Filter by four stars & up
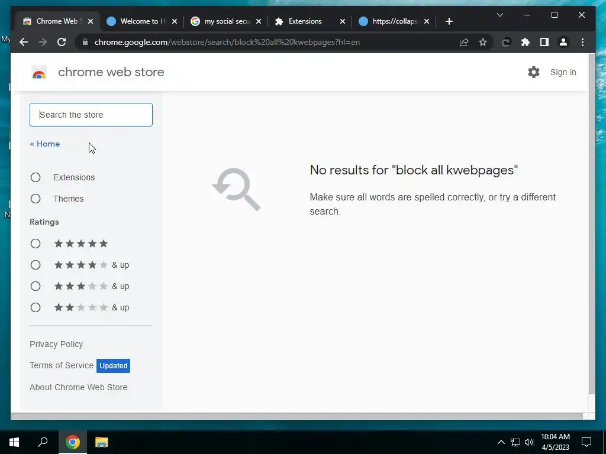The image size is (606, 454). click(36, 265)
